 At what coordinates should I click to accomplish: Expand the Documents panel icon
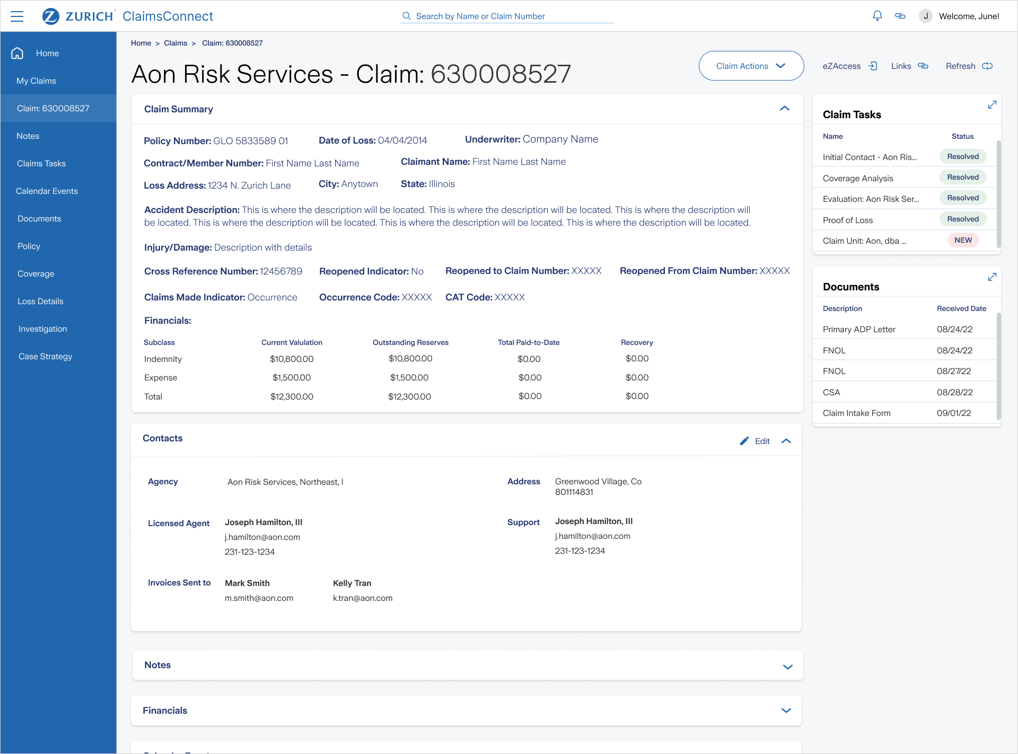tap(992, 277)
